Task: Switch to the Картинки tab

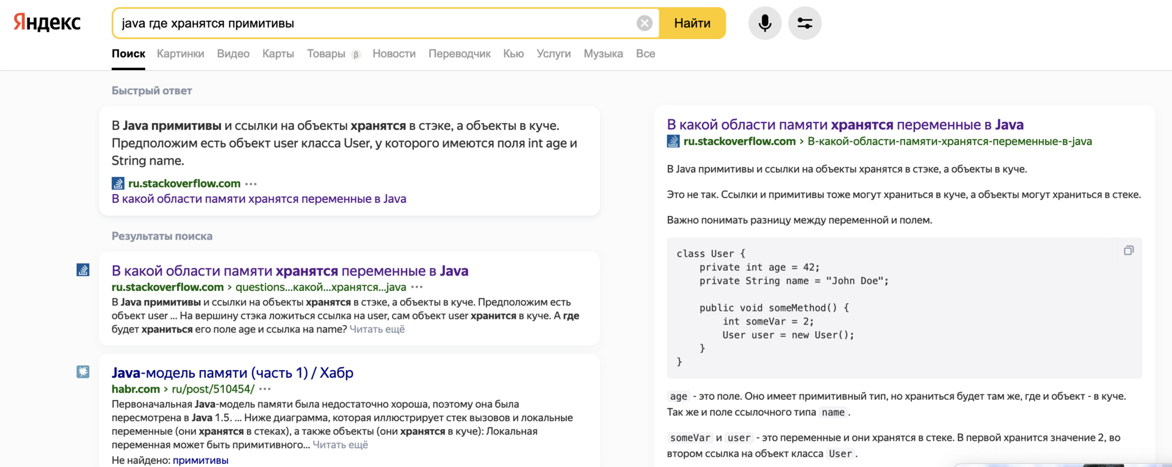Action: click(x=181, y=54)
